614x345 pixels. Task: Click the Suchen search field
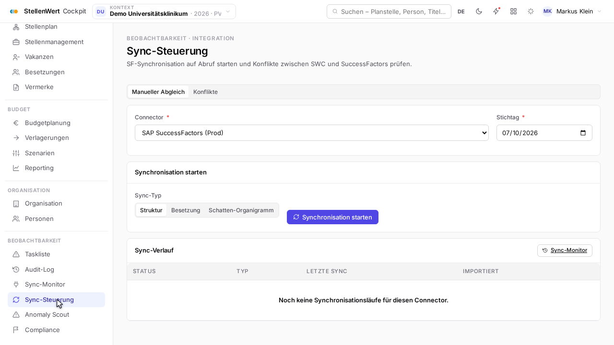[x=389, y=11]
